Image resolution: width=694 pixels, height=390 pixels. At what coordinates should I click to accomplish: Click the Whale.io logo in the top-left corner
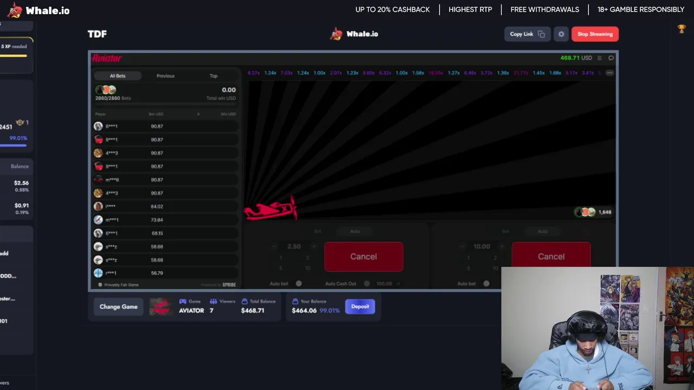[39, 10]
